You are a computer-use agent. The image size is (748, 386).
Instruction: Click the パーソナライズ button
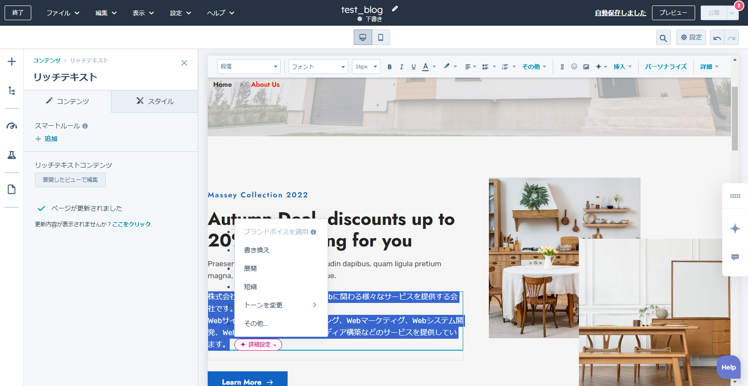click(666, 67)
